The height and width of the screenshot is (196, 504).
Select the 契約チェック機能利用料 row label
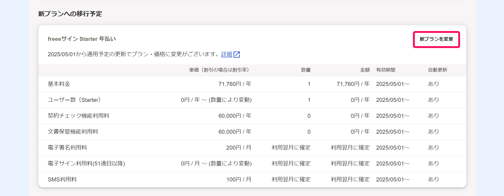pos(79,116)
